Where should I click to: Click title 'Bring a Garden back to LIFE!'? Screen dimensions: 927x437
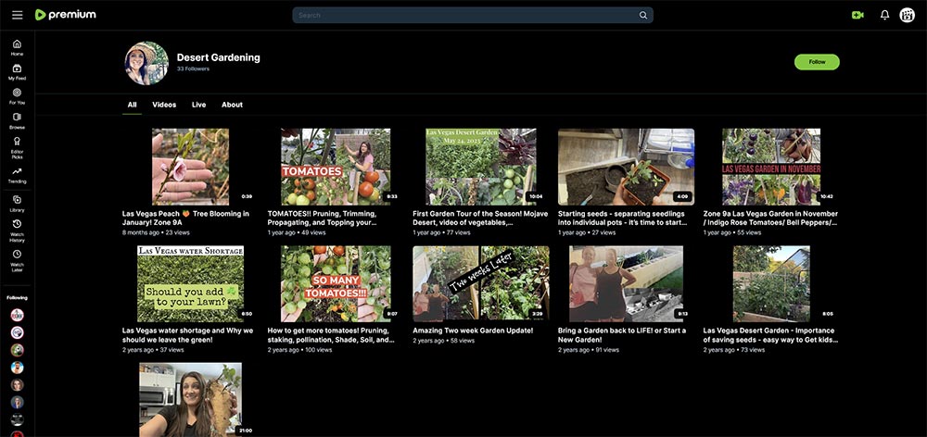pos(622,335)
